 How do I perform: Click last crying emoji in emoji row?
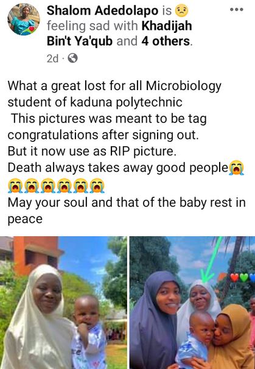[x=97, y=186]
